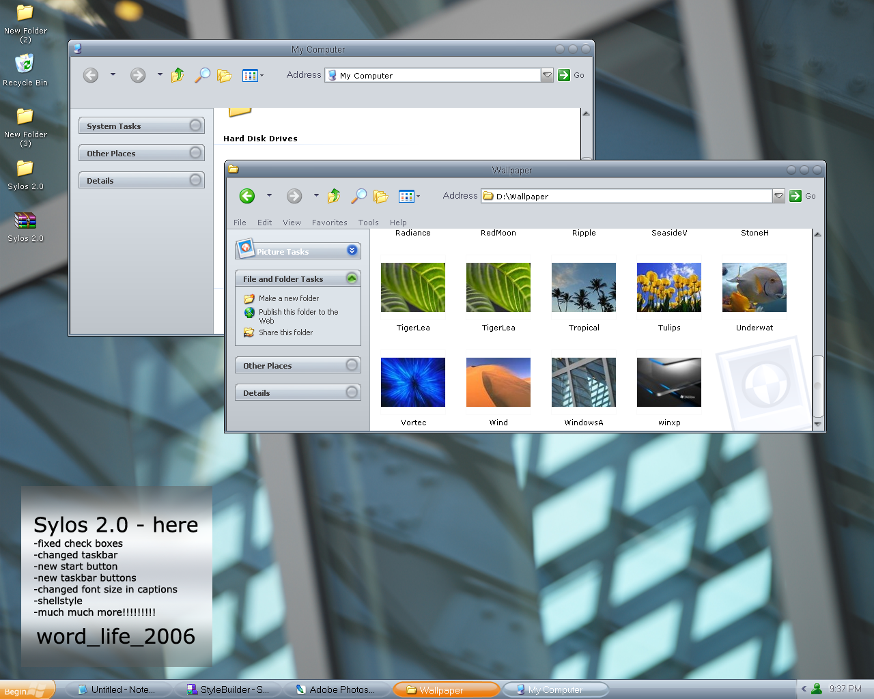Image resolution: width=874 pixels, height=699 pixels.
Task: Open Wallpaper address bar dropdown
Action: point(778,196)
